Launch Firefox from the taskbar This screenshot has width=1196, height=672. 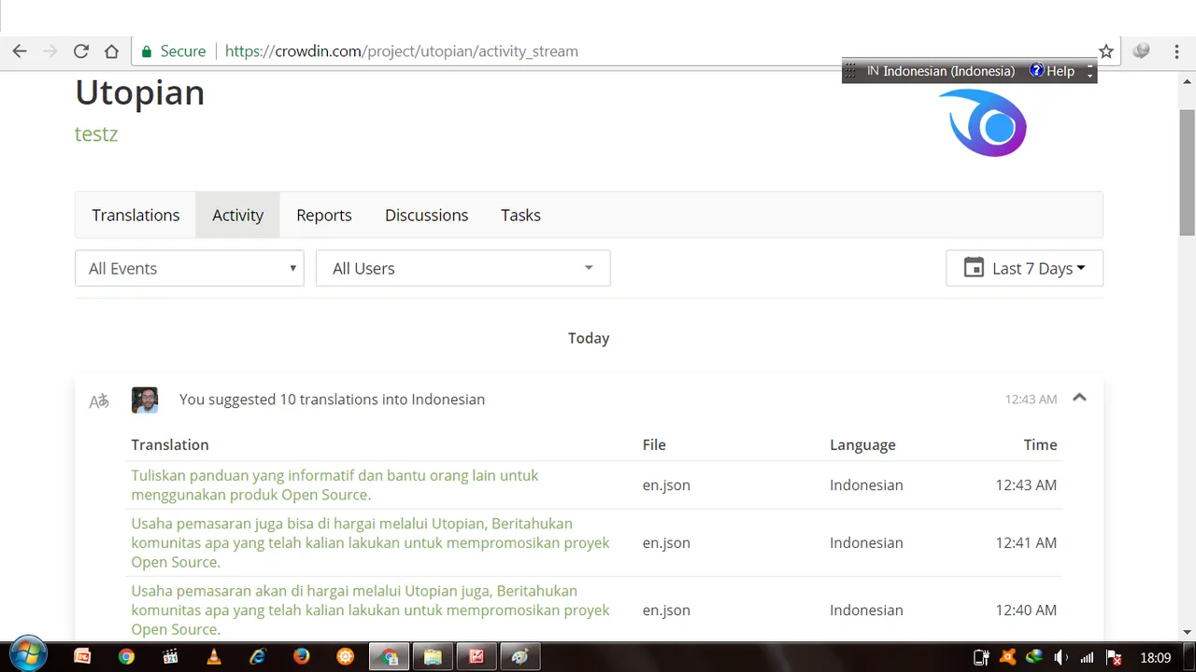point(301,657)
